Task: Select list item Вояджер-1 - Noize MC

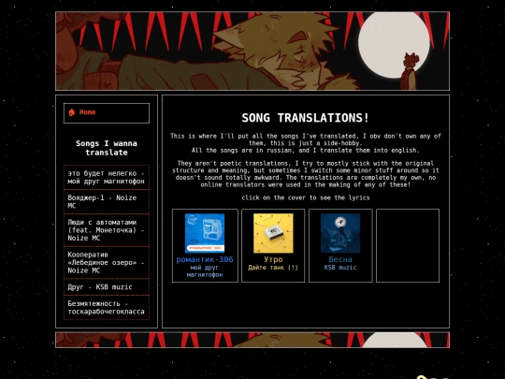Action: pos(107,202)
